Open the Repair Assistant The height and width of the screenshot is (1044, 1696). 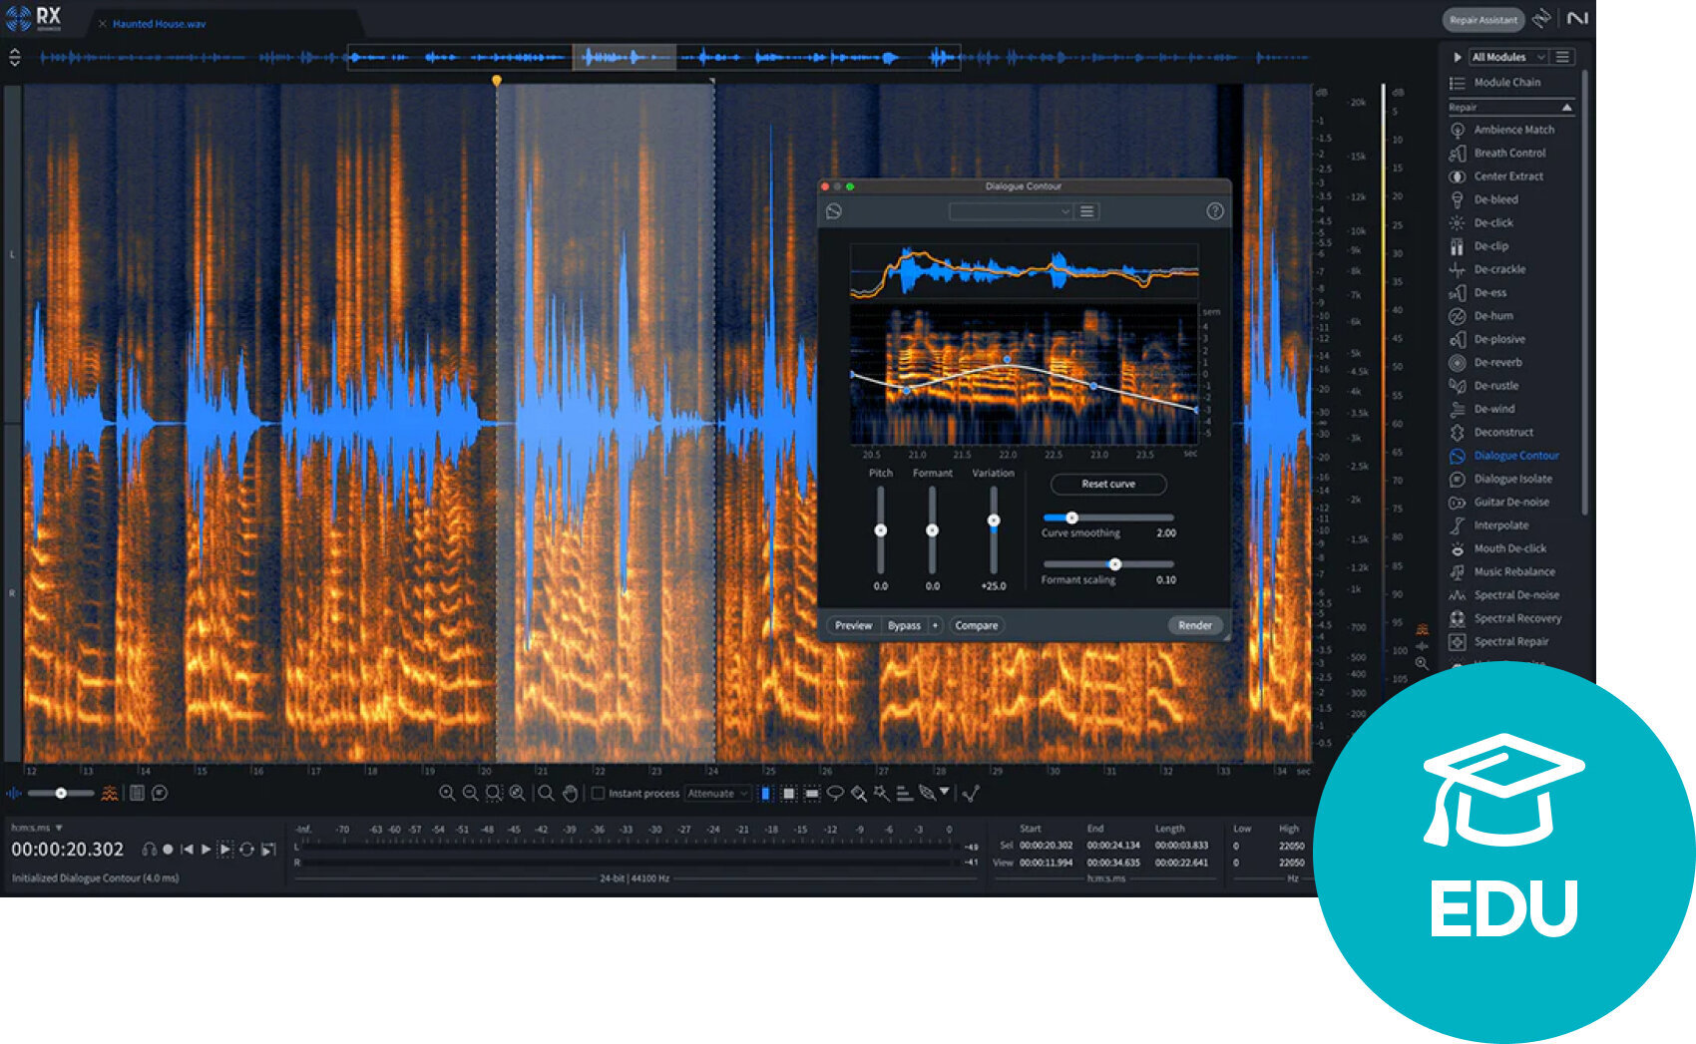(x=1484, y=19)
